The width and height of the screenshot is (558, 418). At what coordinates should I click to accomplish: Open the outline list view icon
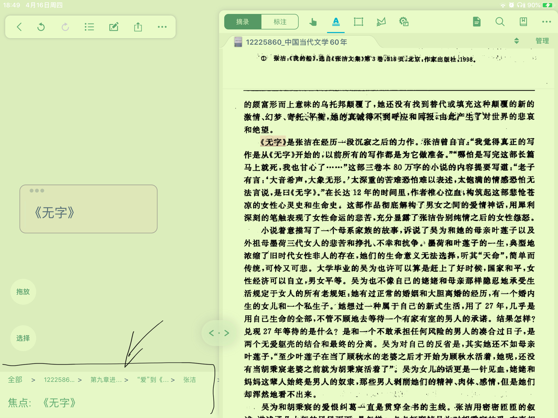coord(89,27)
